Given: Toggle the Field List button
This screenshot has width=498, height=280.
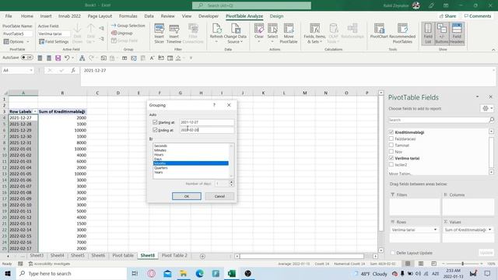Looking at the screenshot, I should (x=428, y=33).
